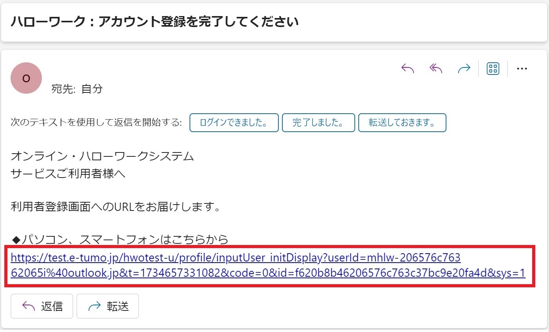
Task: Click the forward arrow icon in the header
Action: pyautogui.click(x=464, y=69)
